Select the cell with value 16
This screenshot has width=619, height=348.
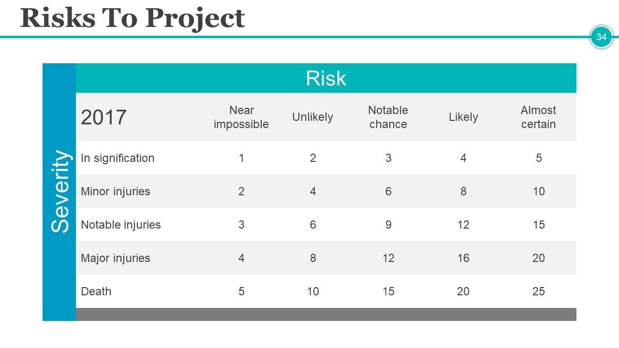point(463,258)
